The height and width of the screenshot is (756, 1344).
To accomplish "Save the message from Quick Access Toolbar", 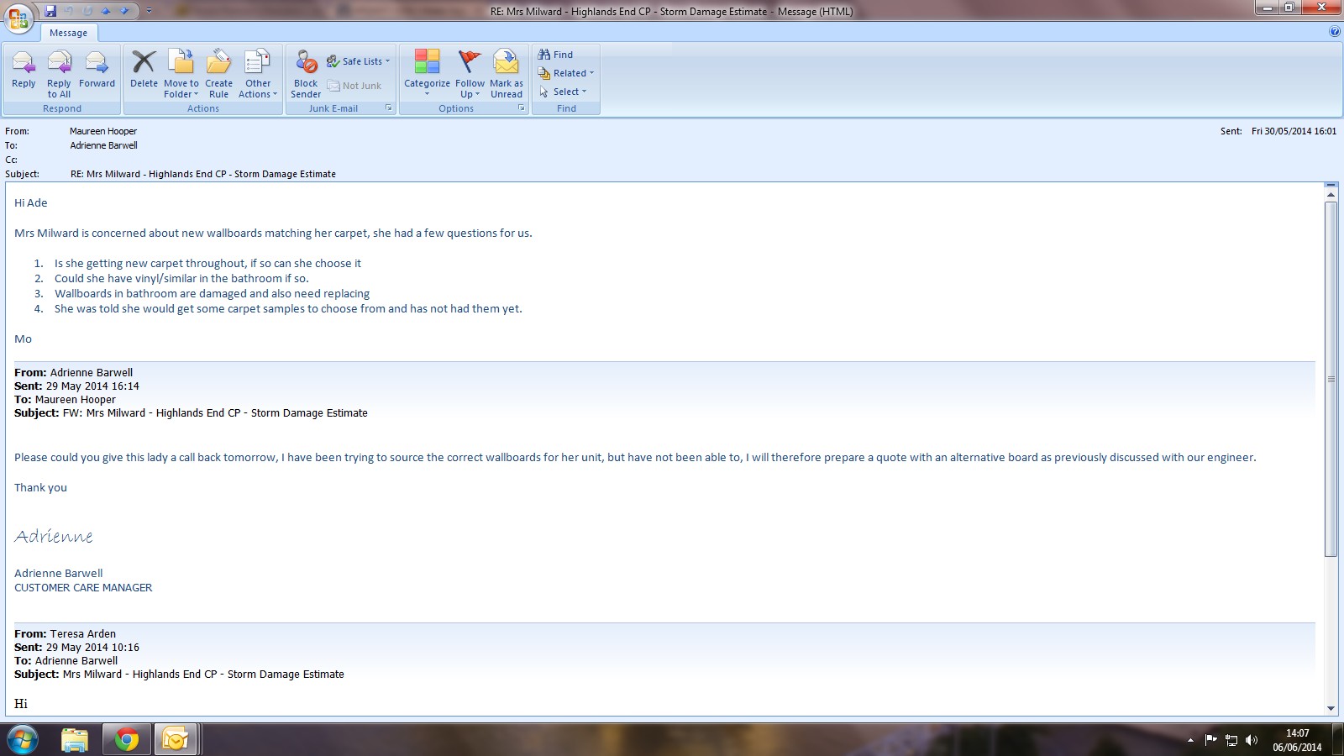I will pyautogui.click(x=50, y=11).
